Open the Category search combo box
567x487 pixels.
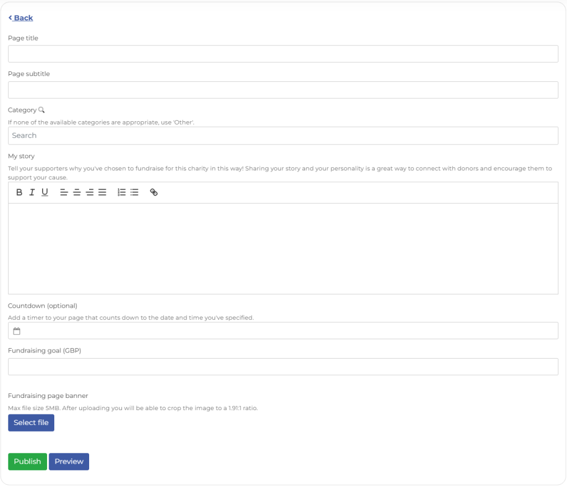point(283,135)
